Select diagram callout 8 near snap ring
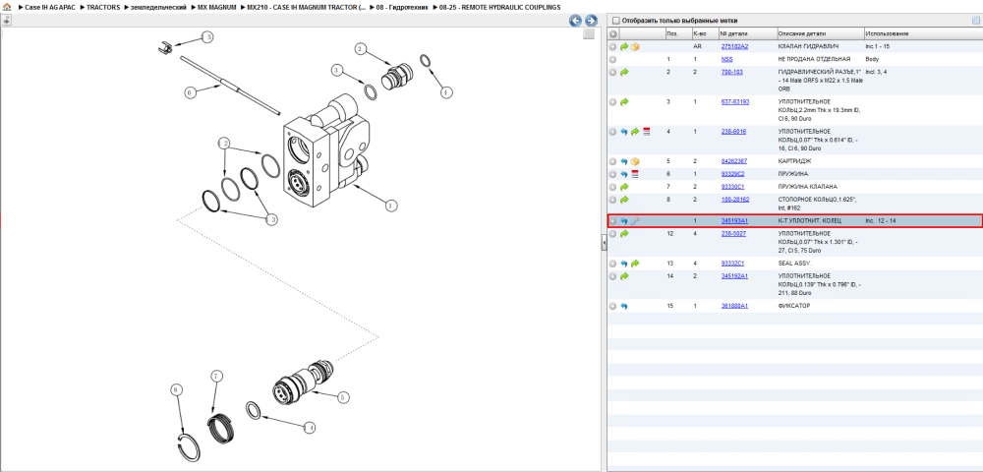This screenshot has width=983, height=472. pyautogui.click(x=176, y=389)
